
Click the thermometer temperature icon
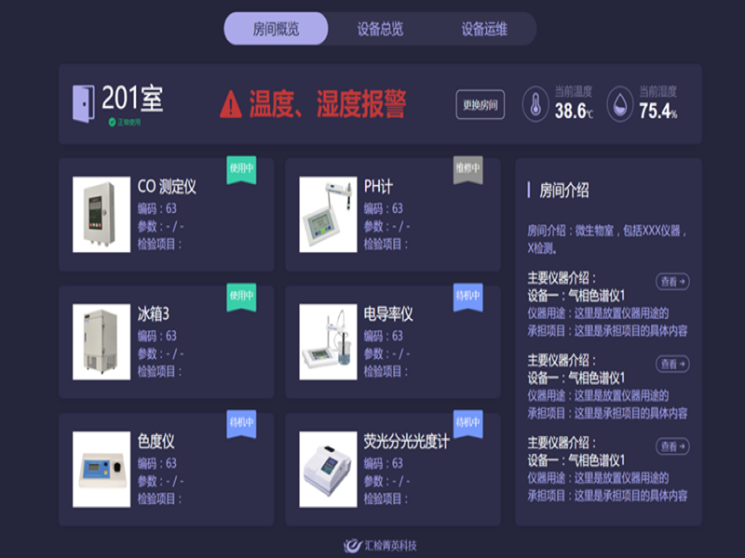click(535, 104)
